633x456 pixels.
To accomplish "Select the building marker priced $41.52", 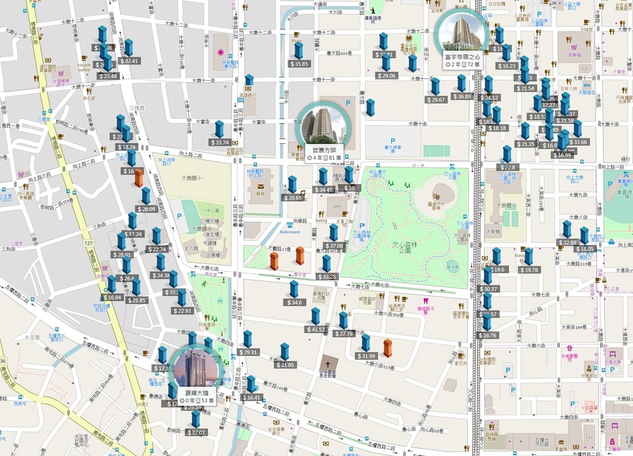I will coord(315,316).
